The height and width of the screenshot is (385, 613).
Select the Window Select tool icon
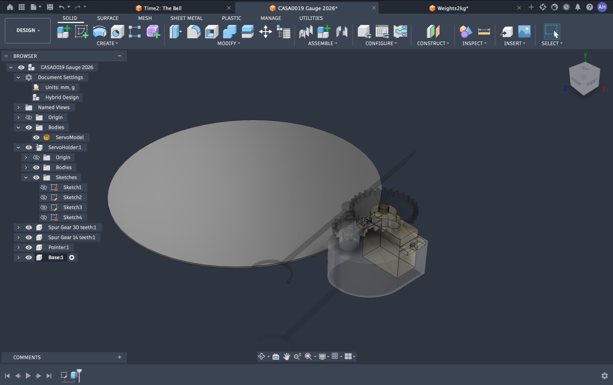(x=552, y=31)
